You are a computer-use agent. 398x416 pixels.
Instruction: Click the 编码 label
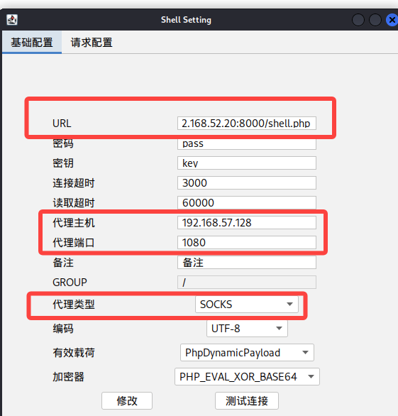point(63,329)
